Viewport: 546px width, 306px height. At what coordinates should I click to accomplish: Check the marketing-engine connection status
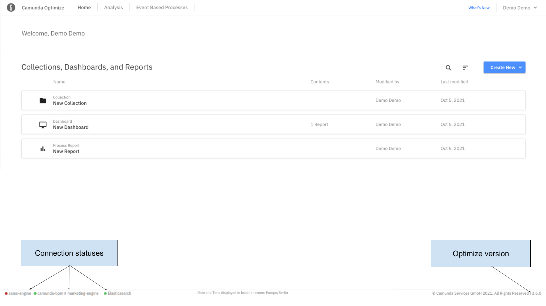tap(65, 293)
